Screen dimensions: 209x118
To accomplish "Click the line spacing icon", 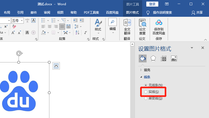I will [x=77, y=26].
